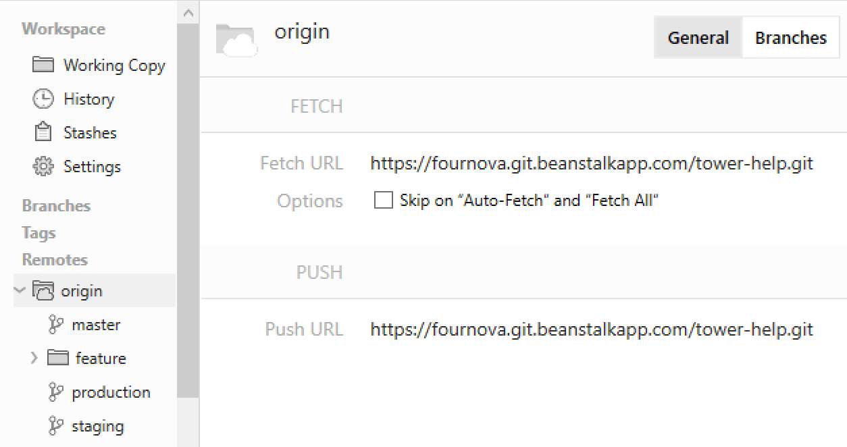Click the Settings gear icon
This screenshot has width=847, height=447.
click(43, 166)
